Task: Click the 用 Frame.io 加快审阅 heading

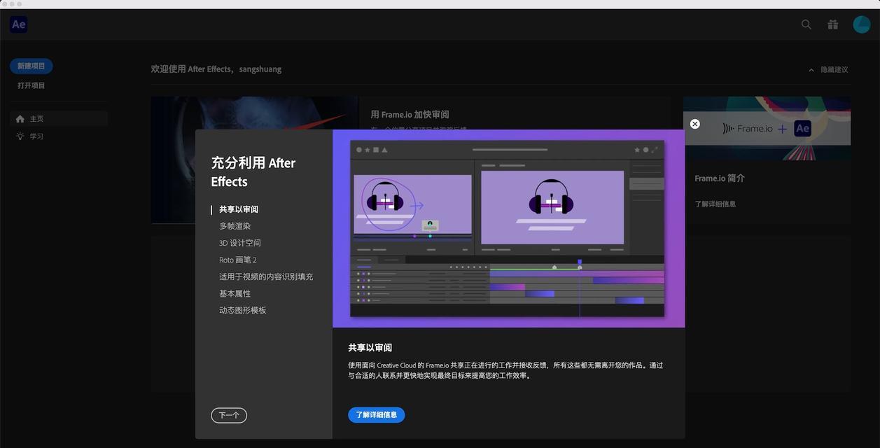Action: [x=410, y=114]
